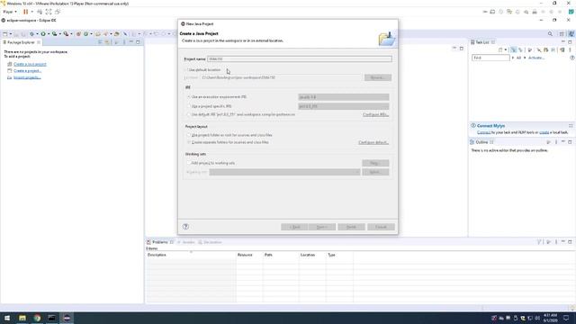Open Chrome from the taskbar

pos(37,318)
